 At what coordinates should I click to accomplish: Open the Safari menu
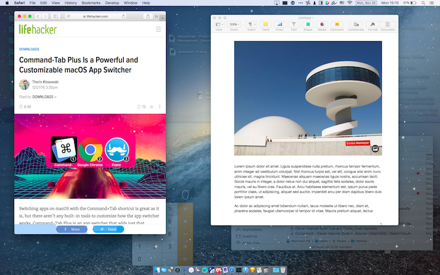(x=19, y=3)
